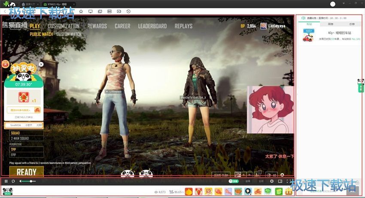
Task: Favorite the room with the star icon
Action: tap(81, 12)
